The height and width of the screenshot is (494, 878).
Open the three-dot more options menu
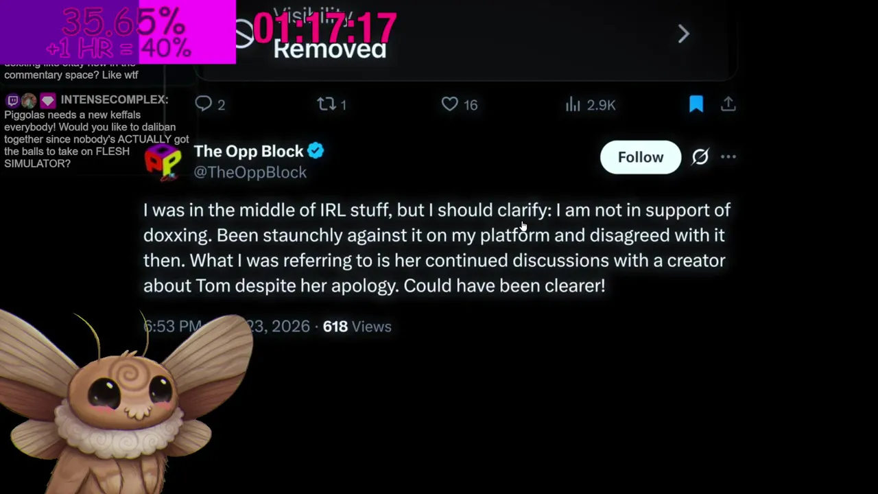click(728, 157)
